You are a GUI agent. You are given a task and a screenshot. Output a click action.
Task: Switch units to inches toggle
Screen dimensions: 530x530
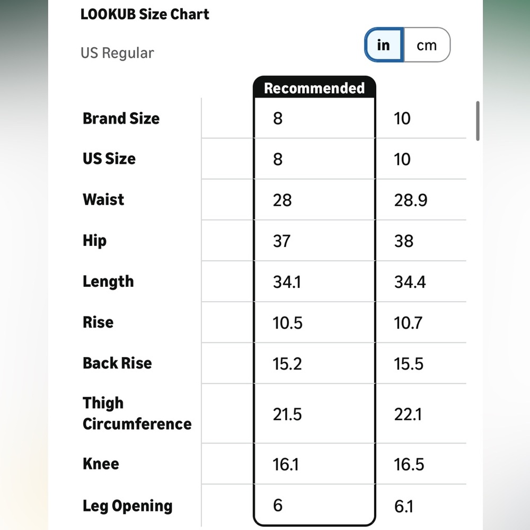click(x=384, y=45)
